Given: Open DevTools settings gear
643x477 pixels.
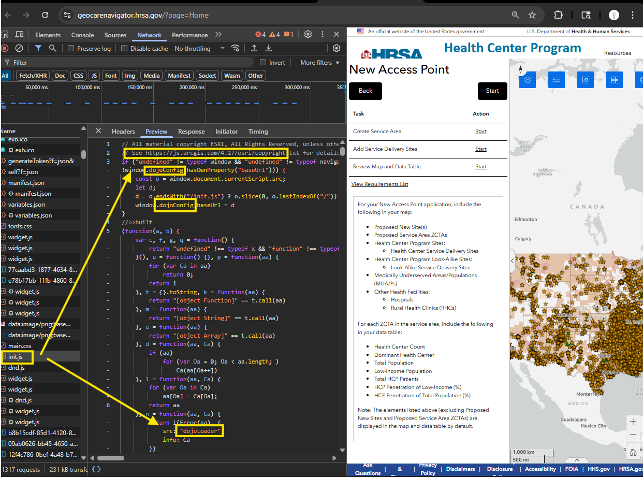Looking at the screenshot, I should click(x=308, y=35).
